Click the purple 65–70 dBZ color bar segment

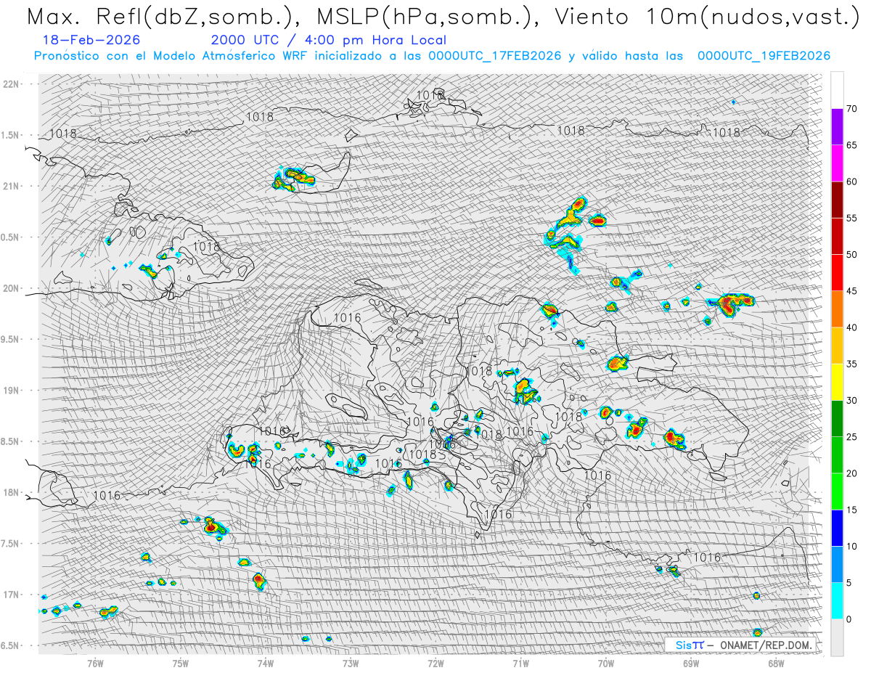point(838,127)
